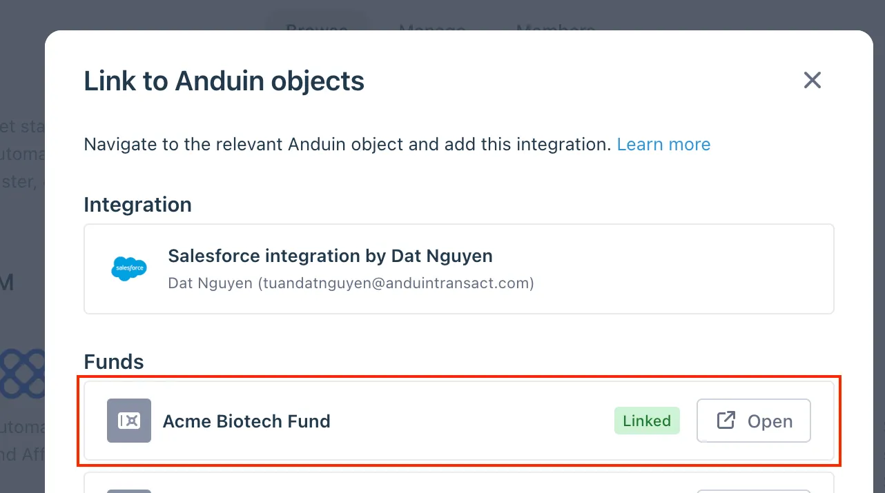Click the green Linked badge
The height and width of the screenshot is (493, 885).
tap(647, 421)
